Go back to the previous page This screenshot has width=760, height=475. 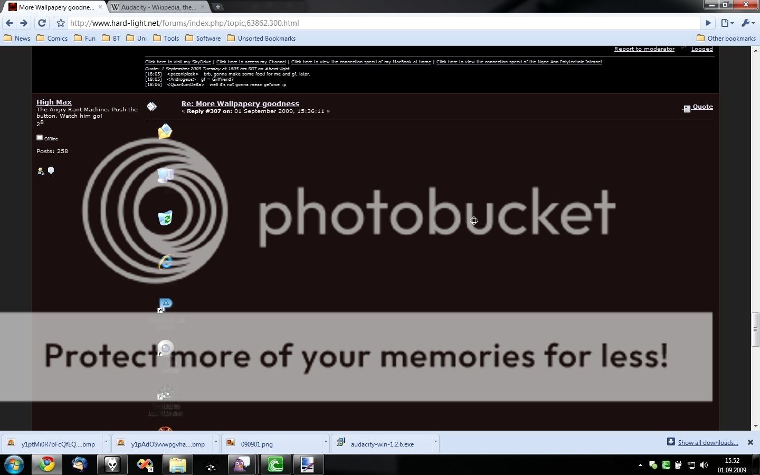click(x=9, y=23)
